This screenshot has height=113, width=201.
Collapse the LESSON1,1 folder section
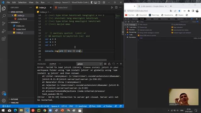tap(15, 22)
